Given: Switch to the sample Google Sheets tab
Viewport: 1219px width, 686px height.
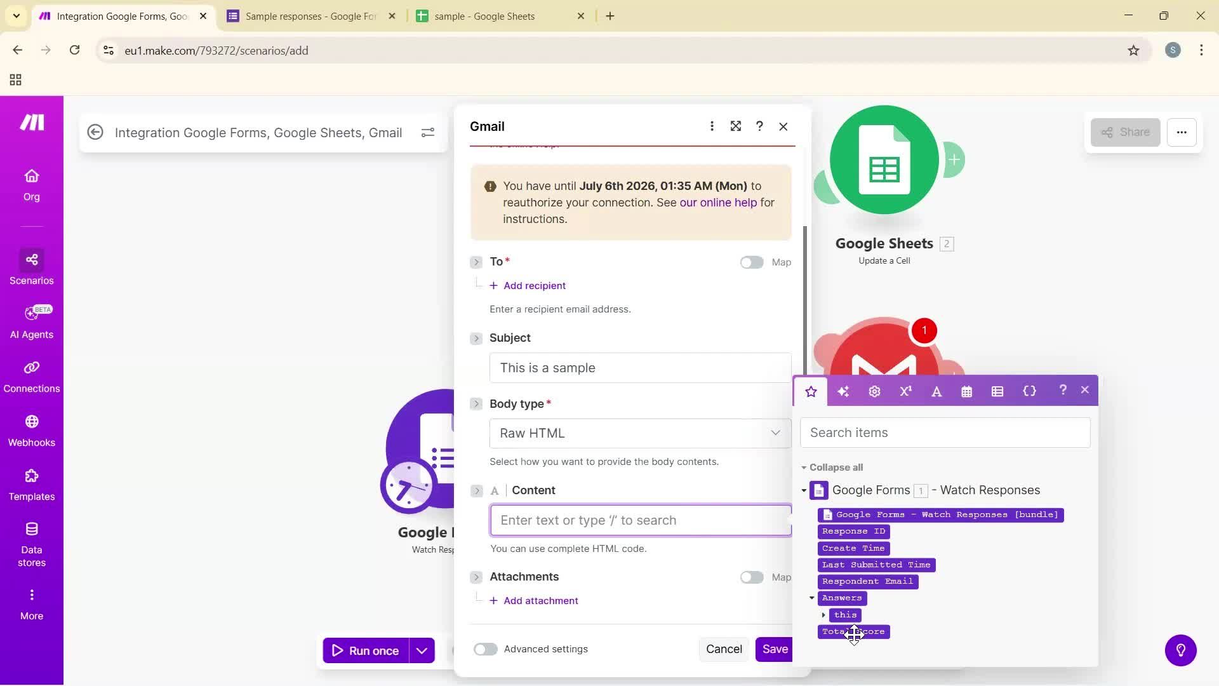Looking at the screenshot, I should pyautogui.click(x=486, y=16).
